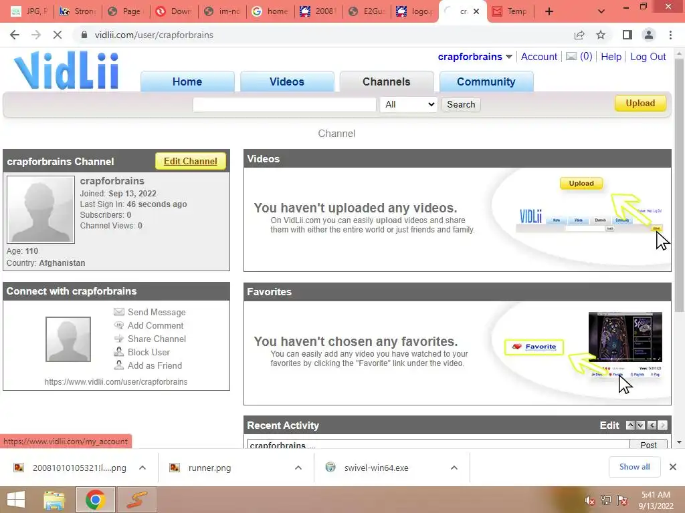The height and width of the screenshot is (513, 685).
Task: Click the network tray icon
Action: pos(606,500)
